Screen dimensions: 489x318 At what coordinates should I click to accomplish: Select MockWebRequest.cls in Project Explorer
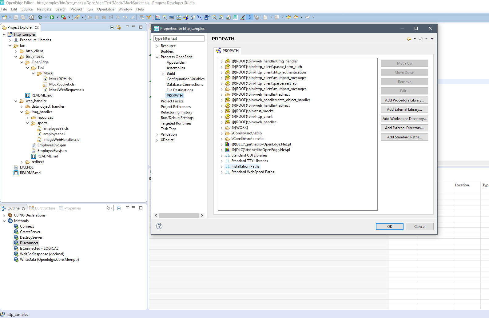pyautogui.click(x=66, y=90)
